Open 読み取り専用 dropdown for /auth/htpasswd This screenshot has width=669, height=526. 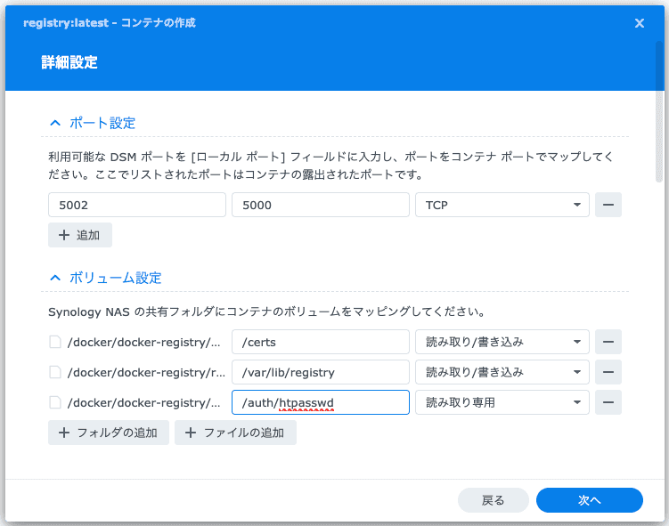(x=502, y=402)
